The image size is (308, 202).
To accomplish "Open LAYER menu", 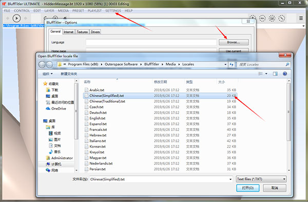I will click(x=49, y=11).
